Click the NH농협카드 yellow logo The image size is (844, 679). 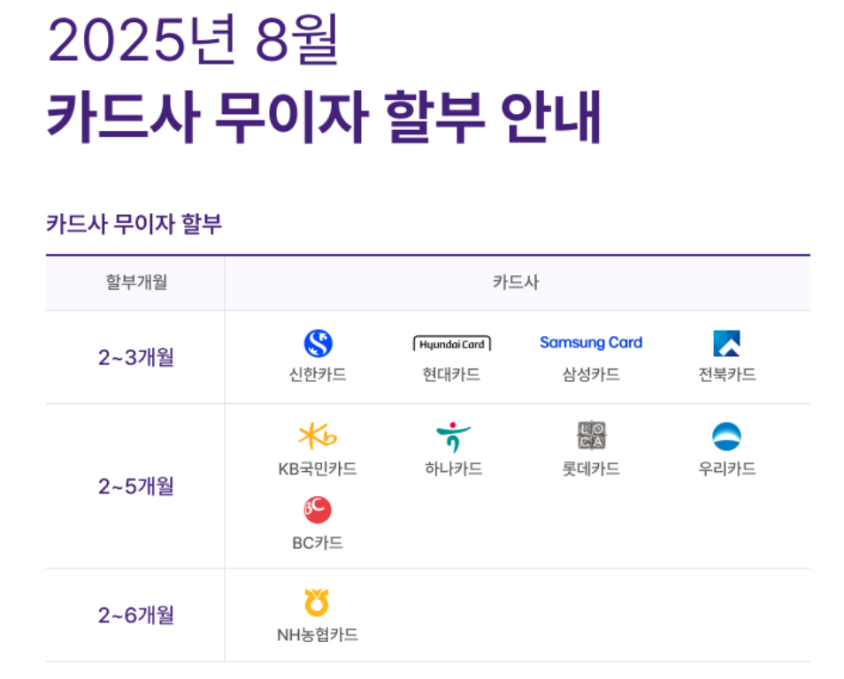click(317, 602)
